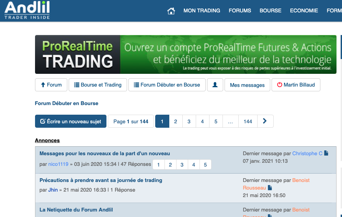Open page 1 of nico1119's topic
This screenshot has width=342, height=217.
tap(159, 165)
